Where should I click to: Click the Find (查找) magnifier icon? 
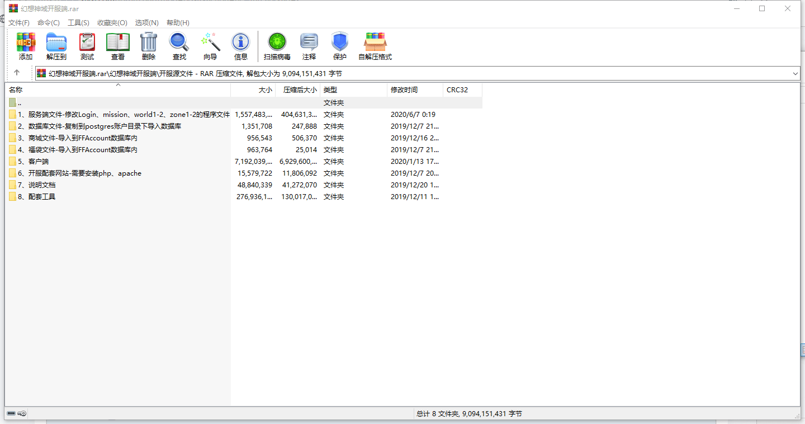179,43
